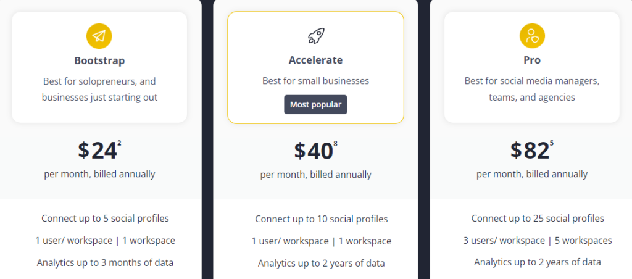Select the Accelerate plan heading
The height and width of the screenshot is (279, 632).
click(315, 60)
